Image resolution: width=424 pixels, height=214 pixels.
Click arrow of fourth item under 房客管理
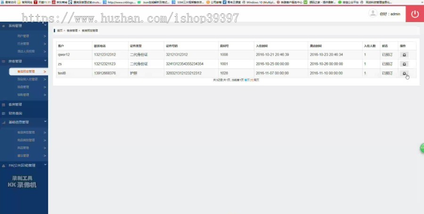pos(45,95)
